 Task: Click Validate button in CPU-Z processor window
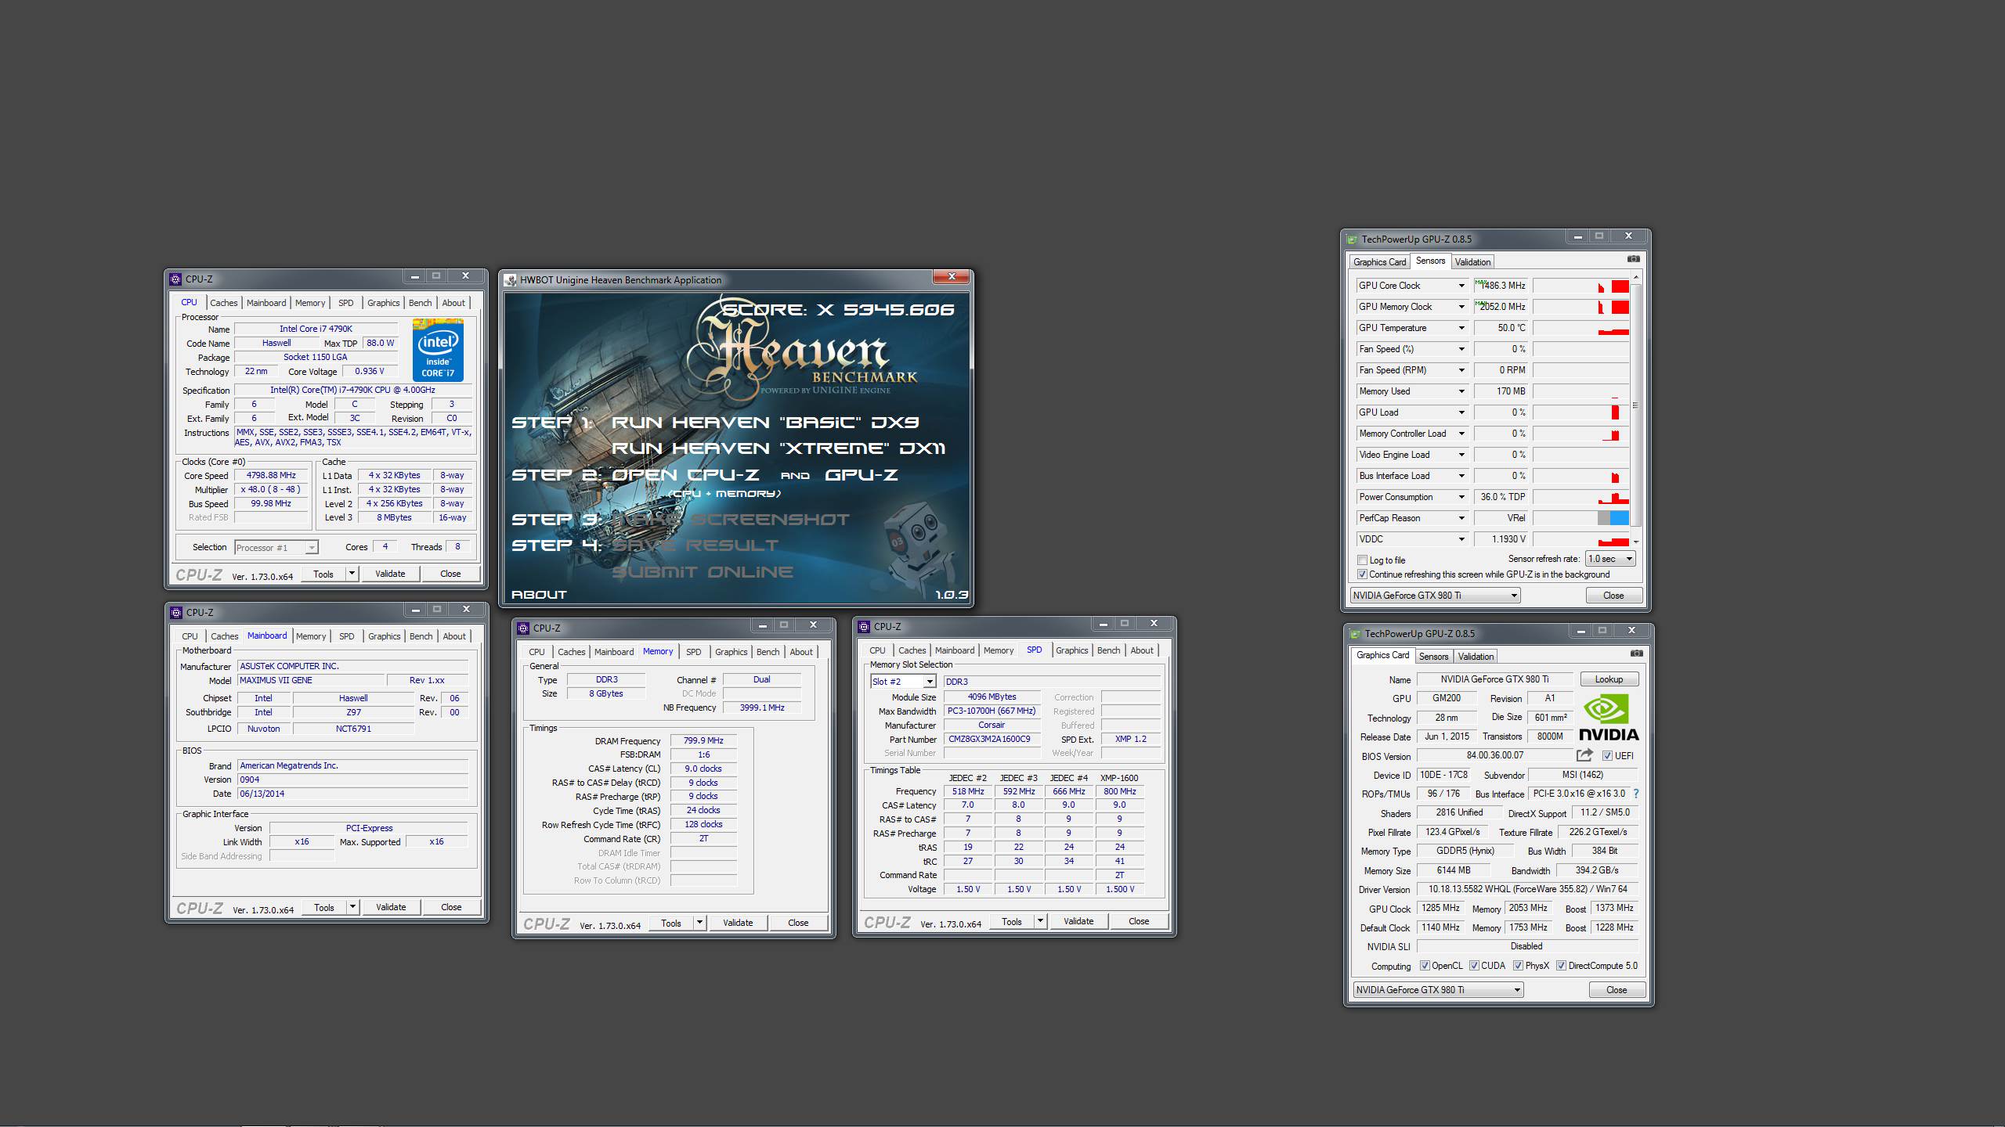click(x=390, y=574)
